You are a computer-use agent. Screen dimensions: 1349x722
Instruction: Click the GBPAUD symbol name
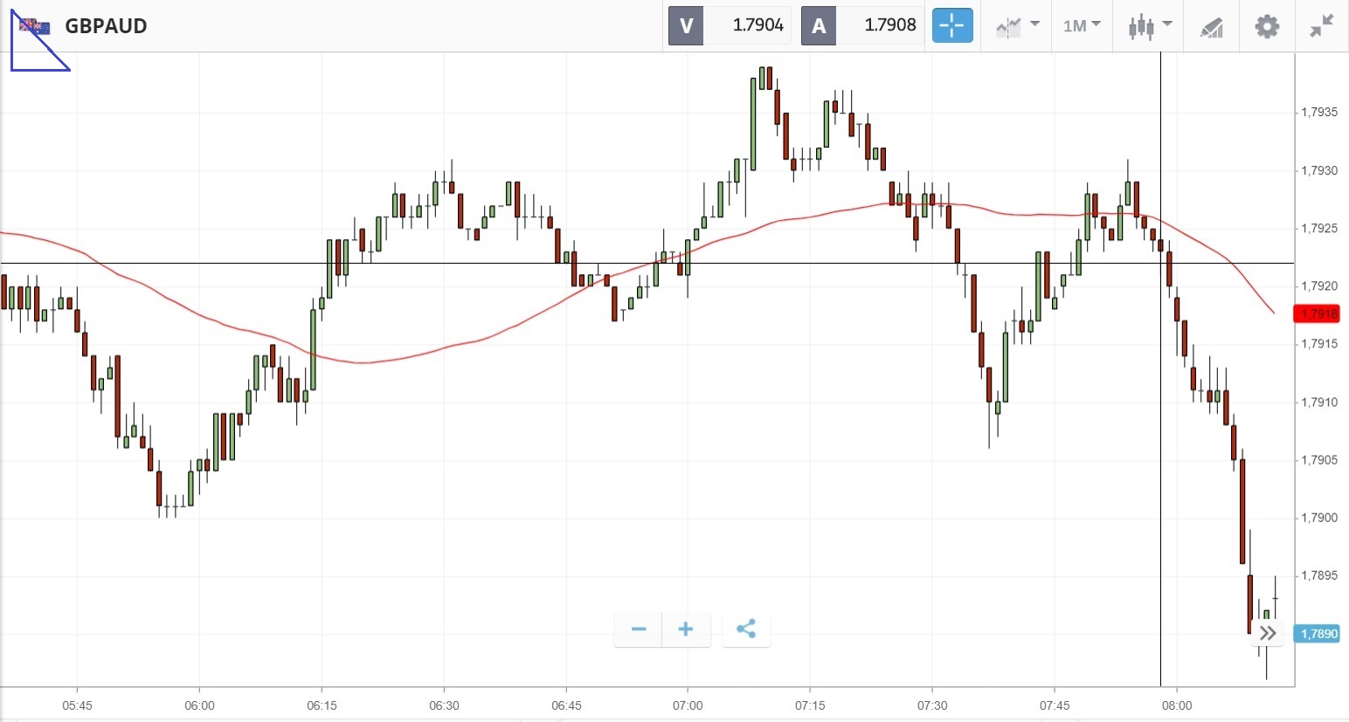click(106, 26)
